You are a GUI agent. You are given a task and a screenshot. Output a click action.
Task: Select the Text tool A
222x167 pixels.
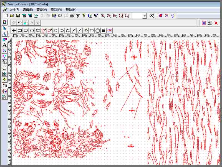[4, 45]
